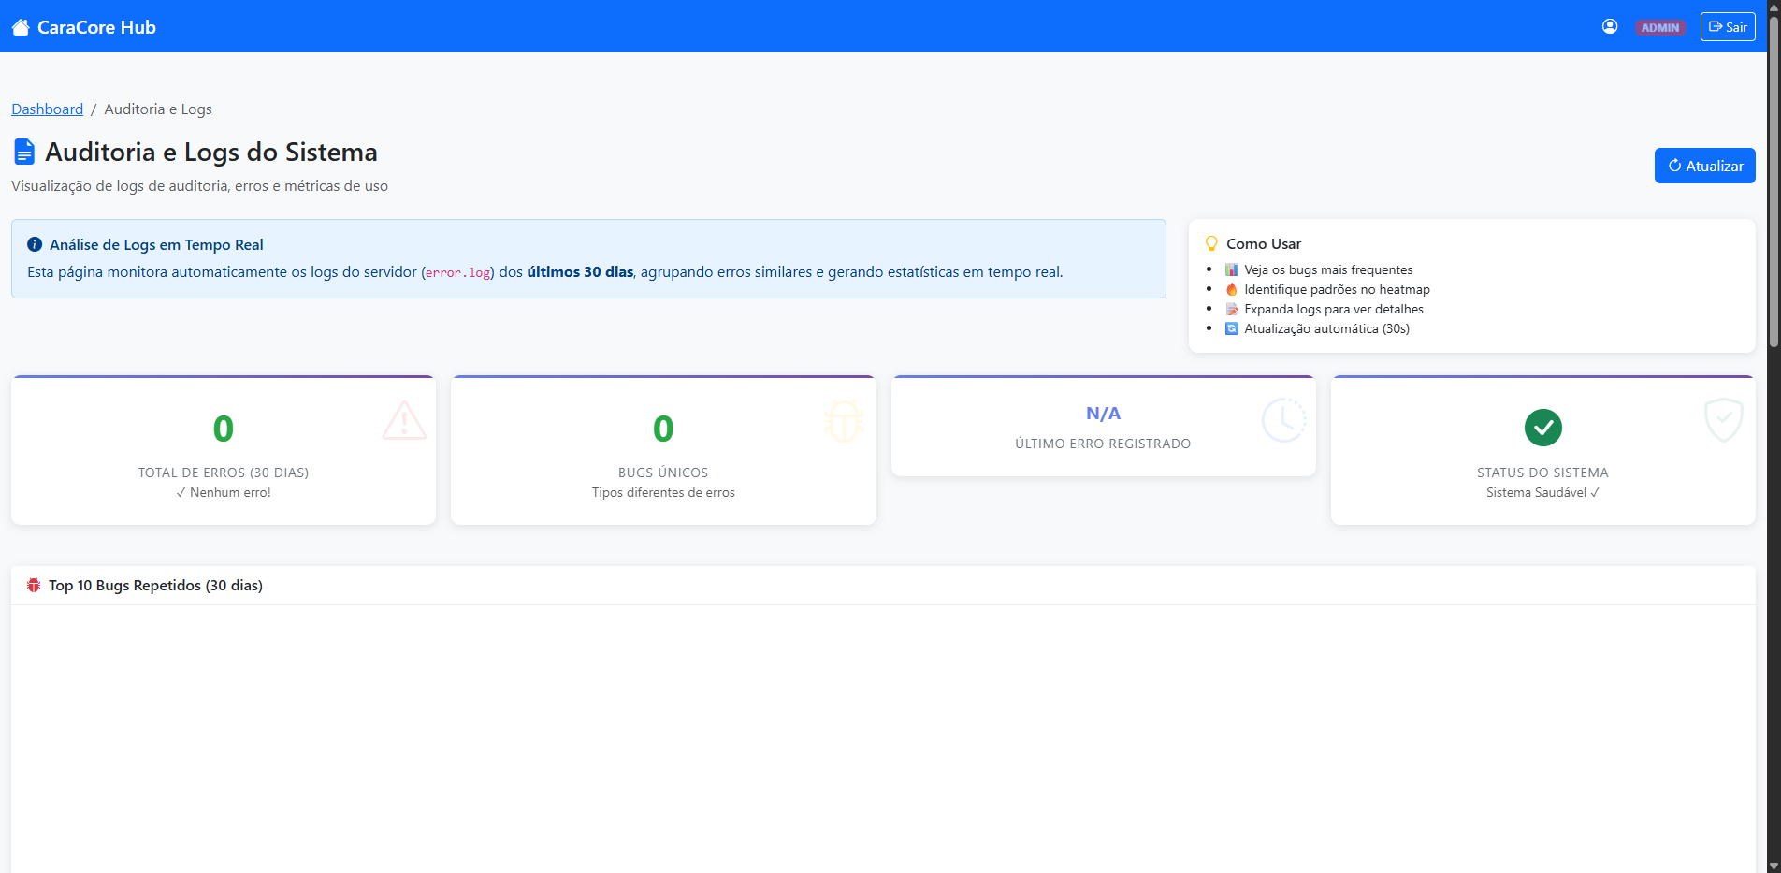Click the bug icon in Bugs Únicos card
1781x873 pixels.
pos(844,421)
